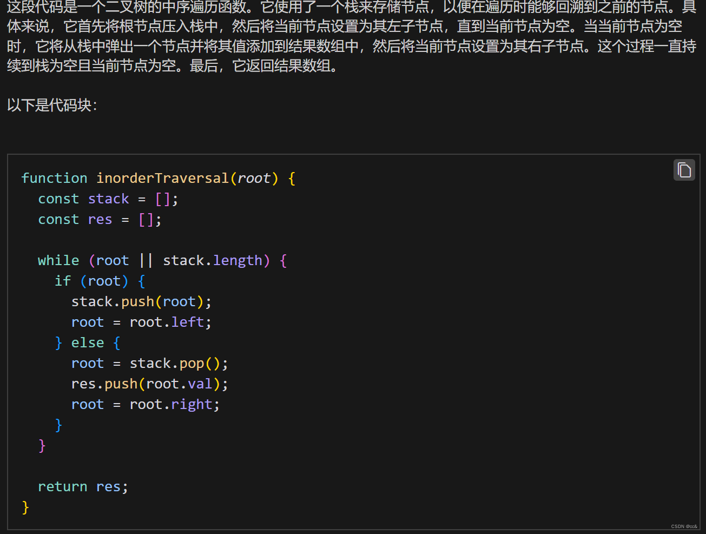Select the stack.length expression
This screenshot has height=534, width=706.
pos(216,260)
